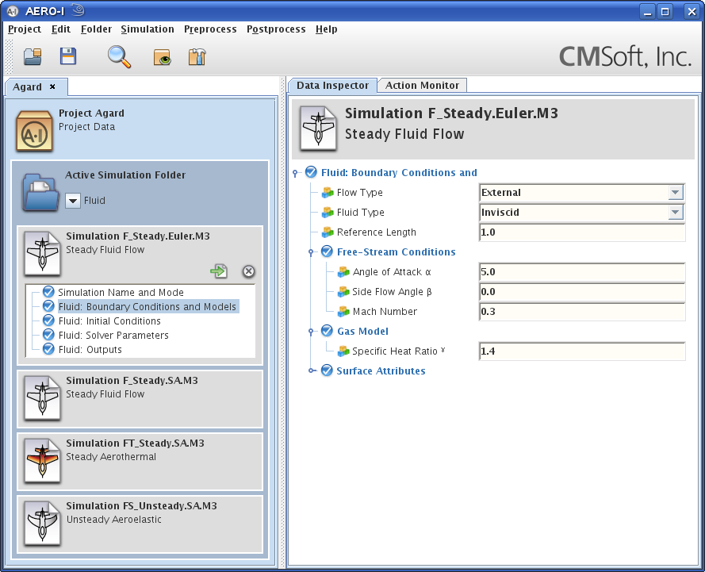Open the Preprocess menu
Screen dimensions: 705x572
point(210,29)
